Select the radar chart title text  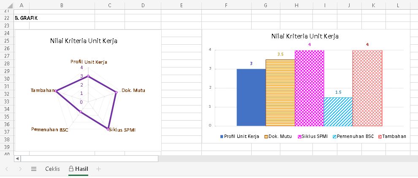pos(84,41)
